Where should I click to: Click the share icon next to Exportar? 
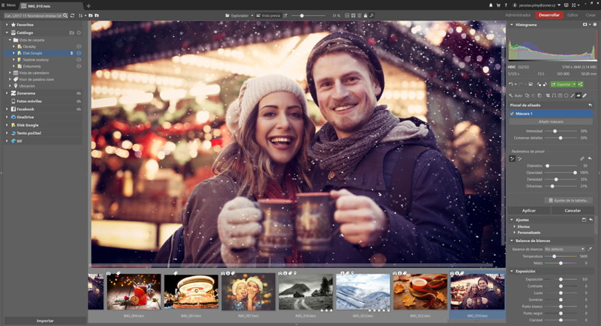pyautogui.click(x=580, y=84)
